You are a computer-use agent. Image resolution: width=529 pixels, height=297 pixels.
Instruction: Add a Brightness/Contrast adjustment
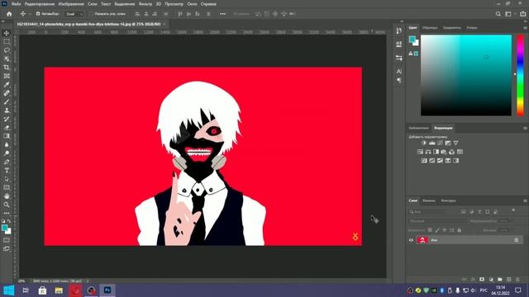(424, 143)
